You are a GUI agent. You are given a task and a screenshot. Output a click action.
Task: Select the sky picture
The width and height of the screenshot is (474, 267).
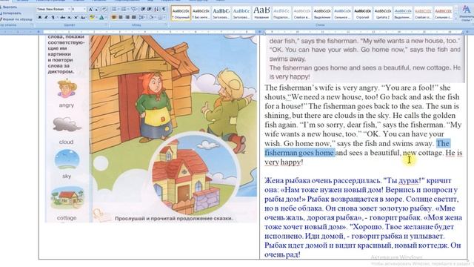(67, 159)
